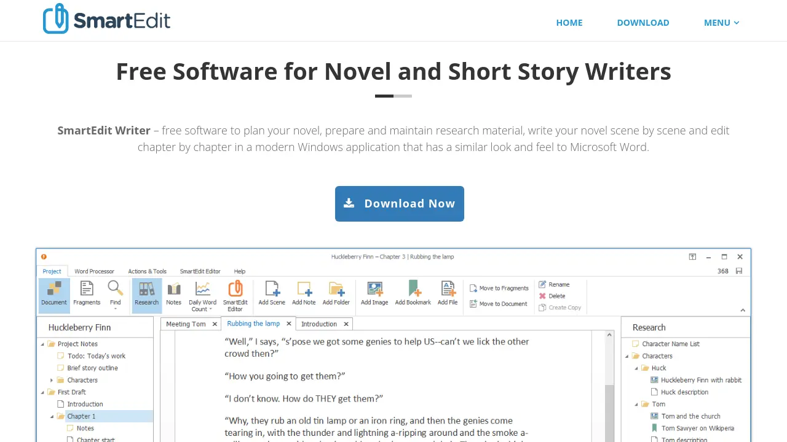
Task: Click the document vertical scrollbar thumb
Action: (x=609, y=413)
